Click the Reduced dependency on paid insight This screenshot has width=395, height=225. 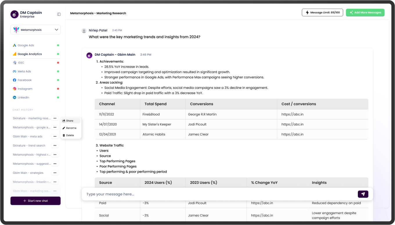[336, 203]
